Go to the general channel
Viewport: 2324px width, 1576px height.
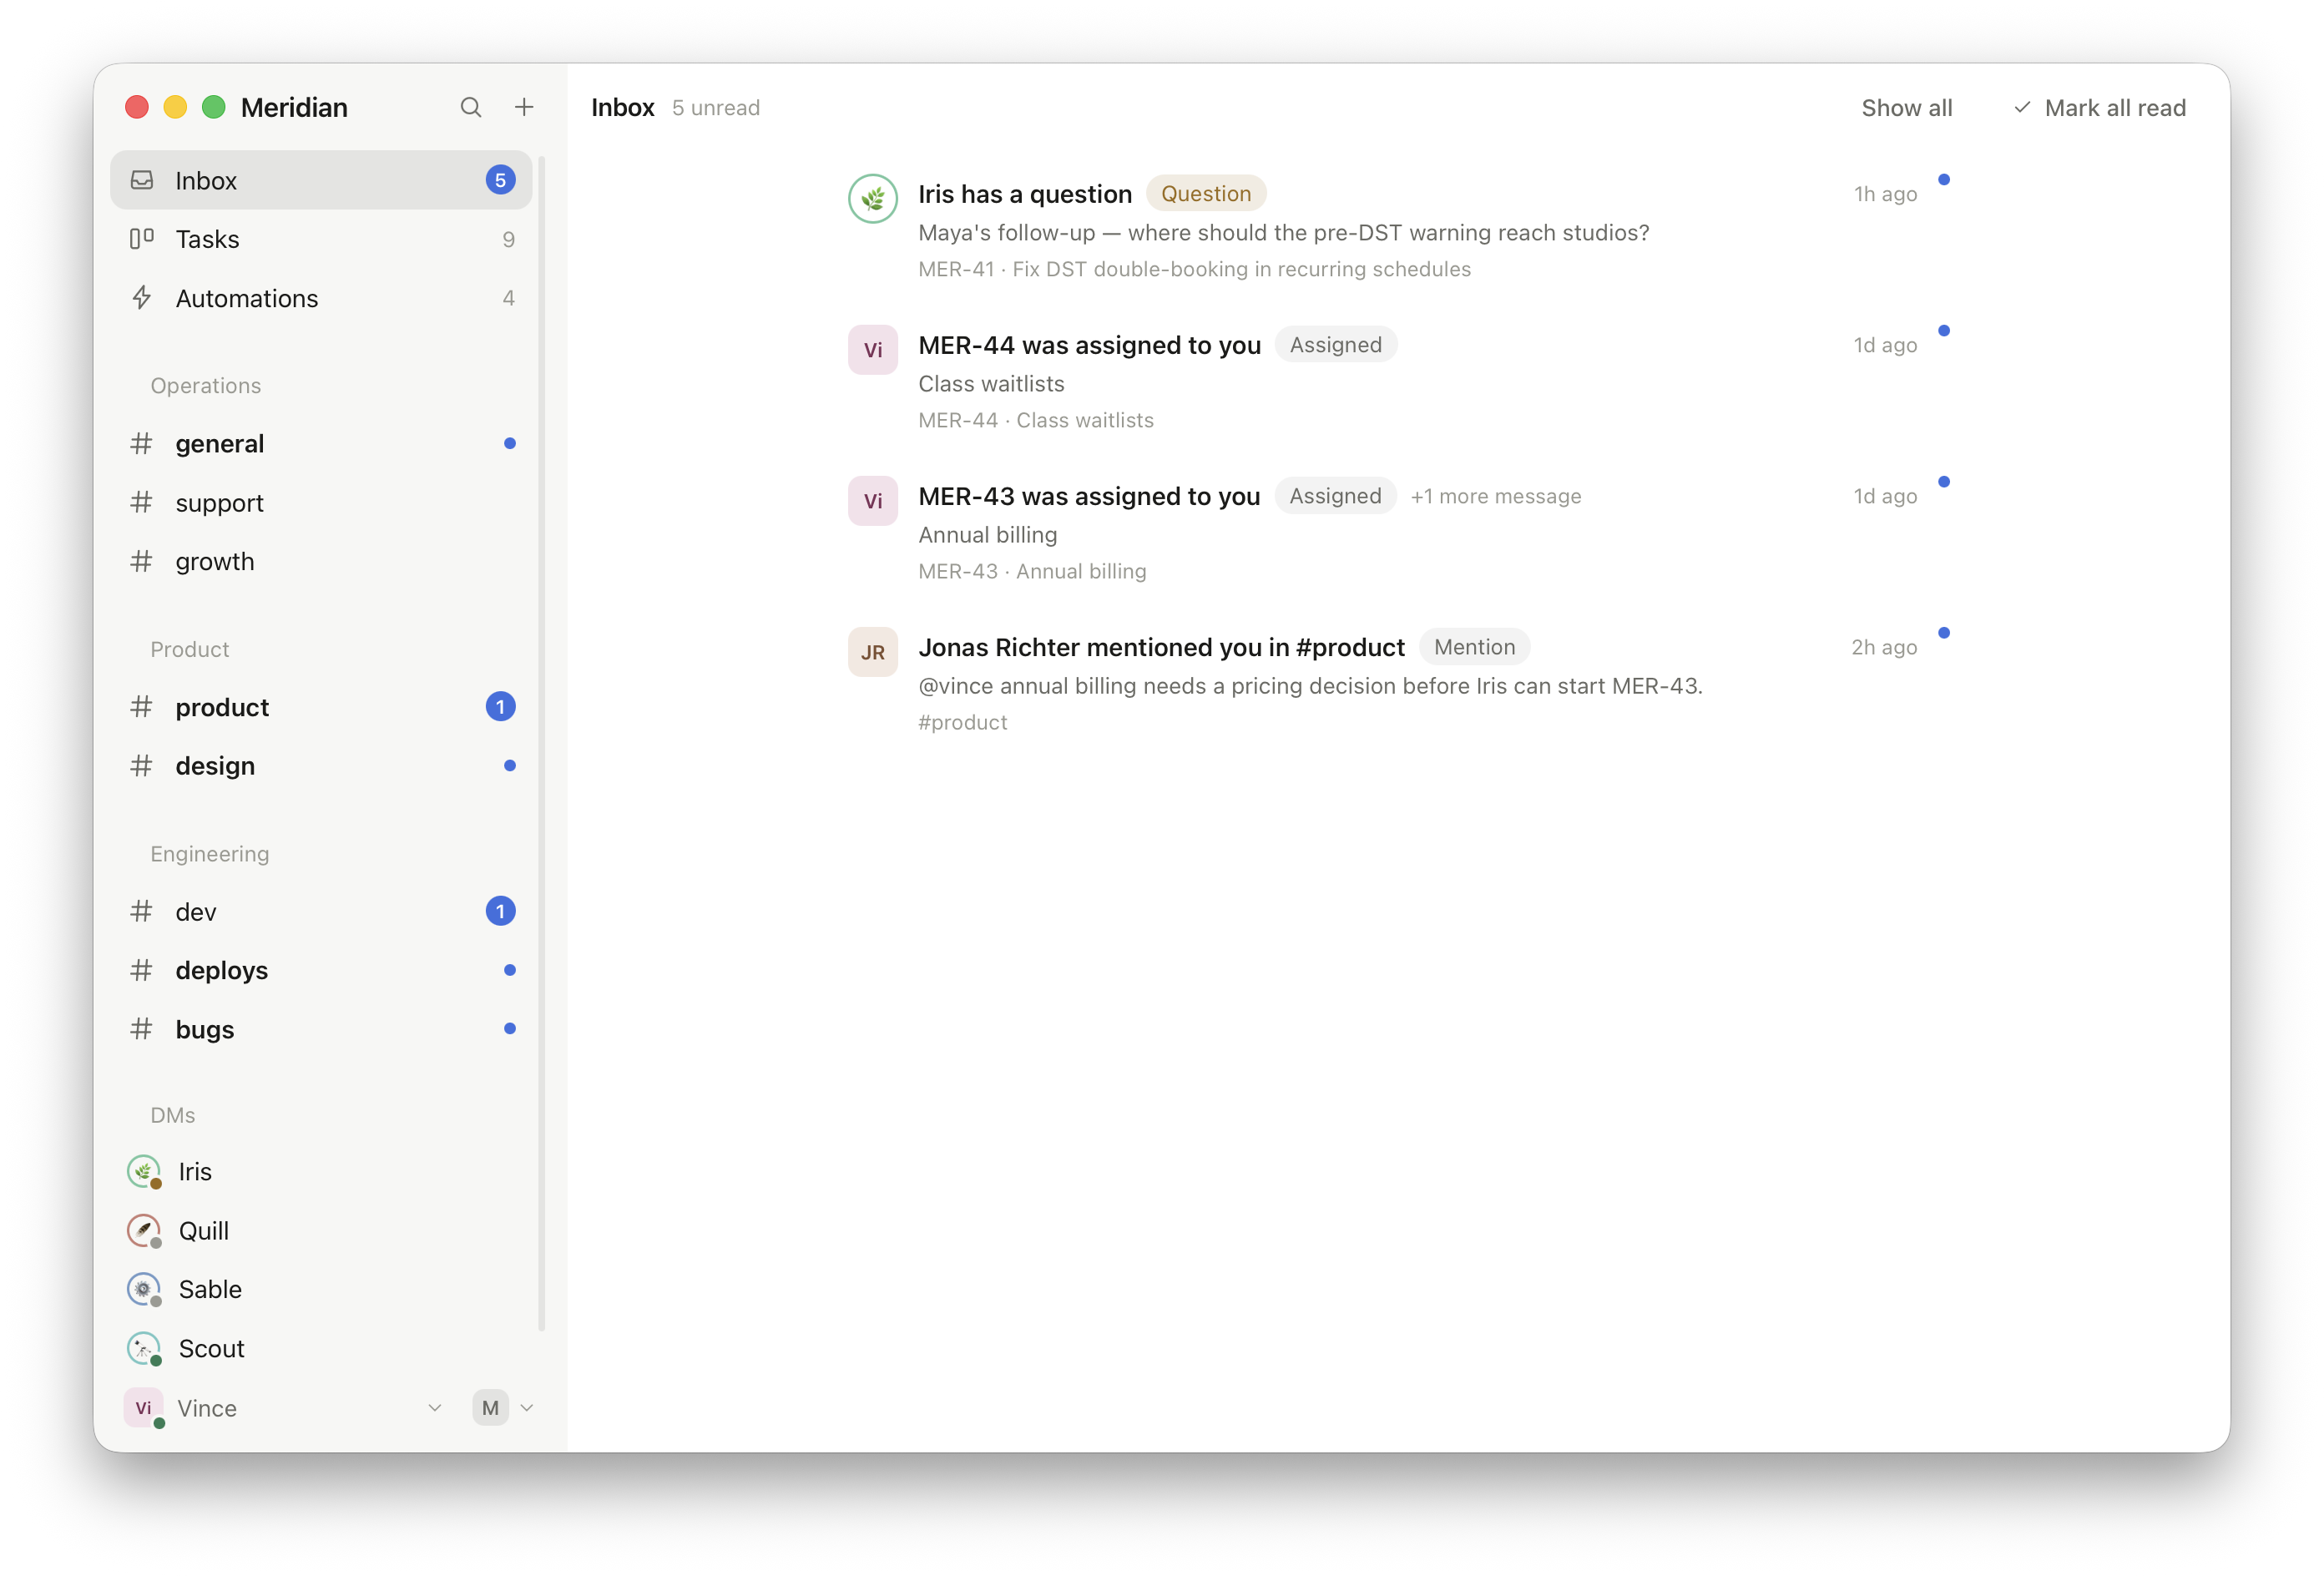tap(321, 443)
